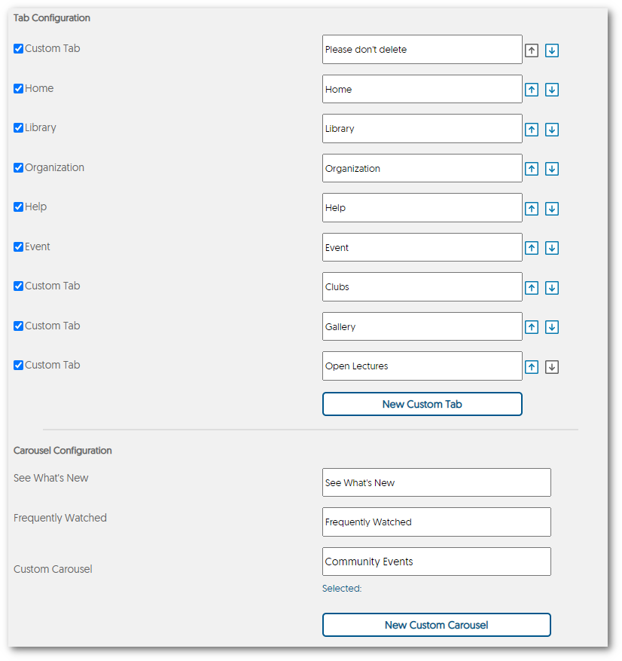The width and height of the screenshot is (622, 661).
Task: Uncheck the Home tab checkbox
Action: pos(18,88)
